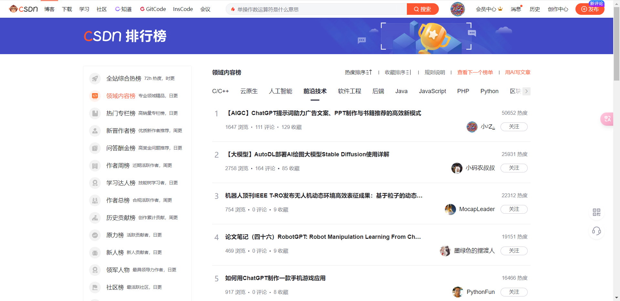
Task: Click the rocket icon for 全站综合热榜
Action: click(95, 78)
